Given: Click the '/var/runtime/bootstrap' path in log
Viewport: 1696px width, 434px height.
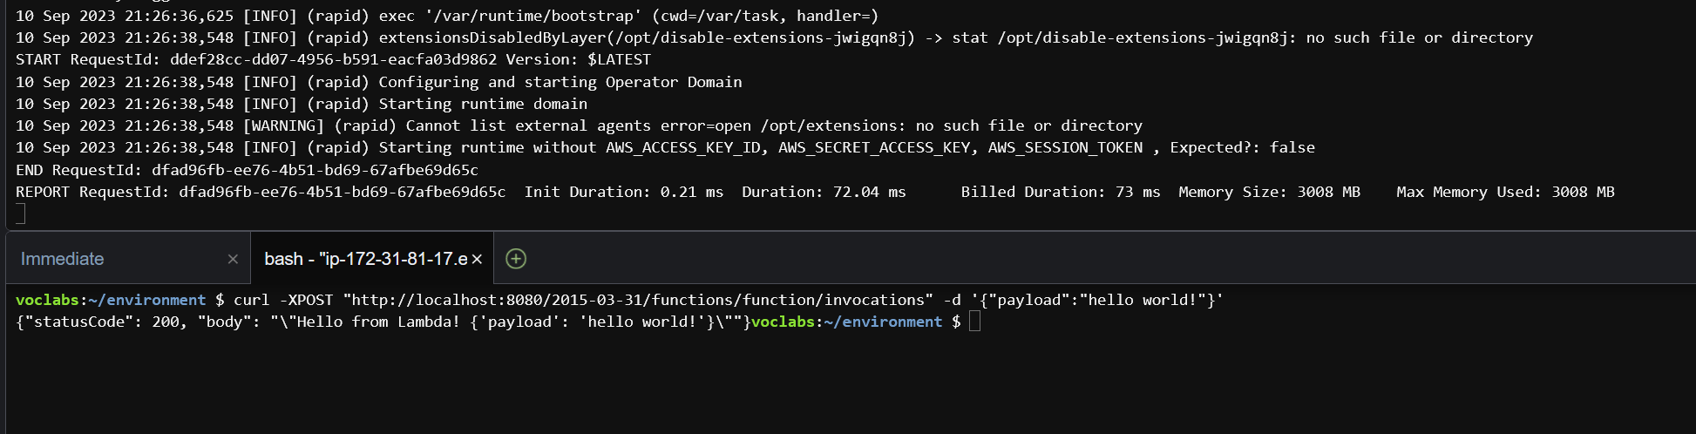Looking at the screenshot, I should pyautogui.click(x=533, y=16).
